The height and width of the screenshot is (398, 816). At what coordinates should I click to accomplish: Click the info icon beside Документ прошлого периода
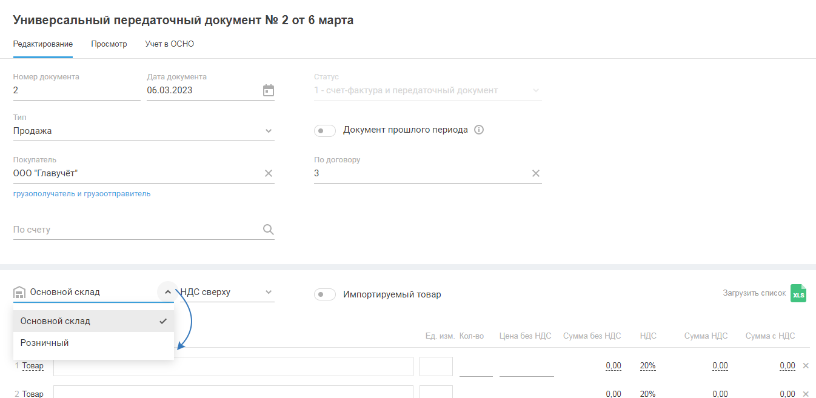tap(479, 130)
